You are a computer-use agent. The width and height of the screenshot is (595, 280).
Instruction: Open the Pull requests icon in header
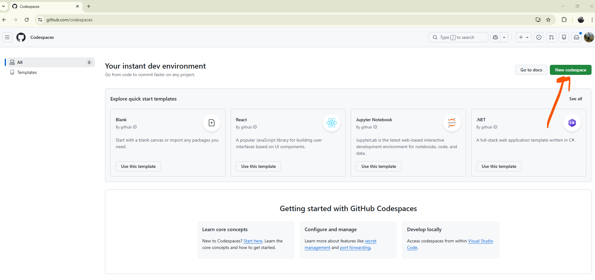click(551, 37)
